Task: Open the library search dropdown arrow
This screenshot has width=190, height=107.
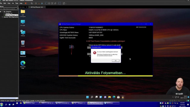Action: pyautogui.click(x=18, y=9)
